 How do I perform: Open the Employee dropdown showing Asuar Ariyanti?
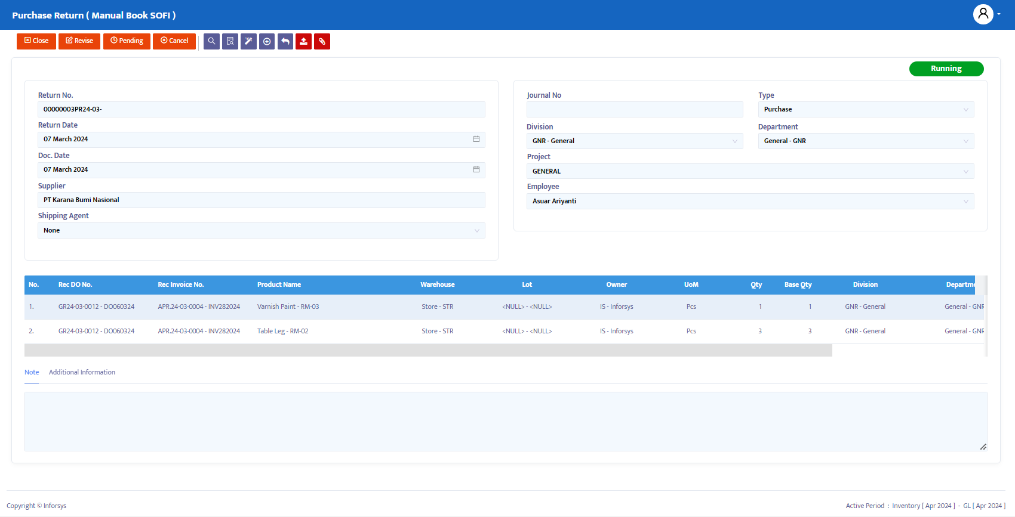751,201
